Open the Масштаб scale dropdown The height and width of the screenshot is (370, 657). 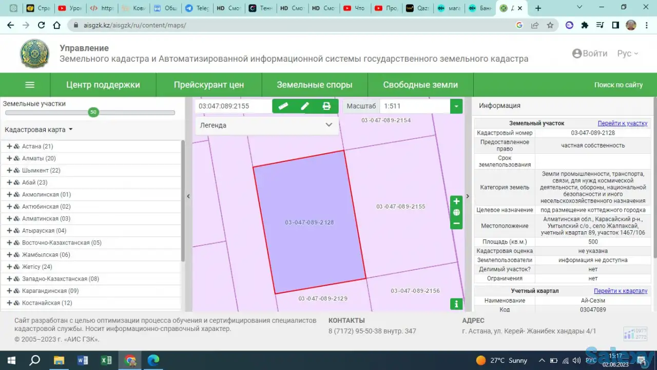point(456,106)
